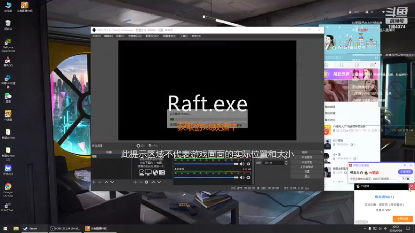The height and width of the screenshot is (233, 415).
Task: Click the Windows Start button
Action: (x=5, y=228)
